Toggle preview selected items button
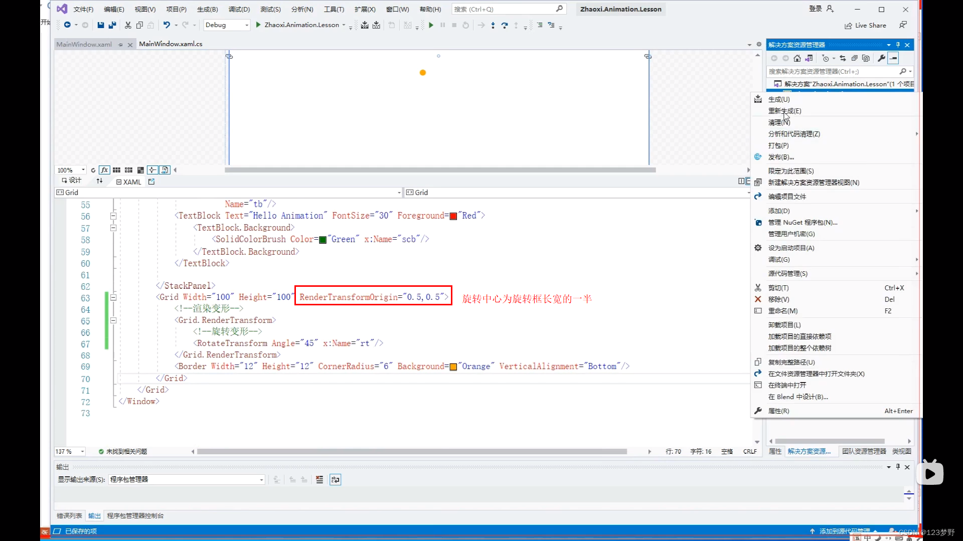Image resolution: width=963 pixels, height=541 pixels. [893, 58]
